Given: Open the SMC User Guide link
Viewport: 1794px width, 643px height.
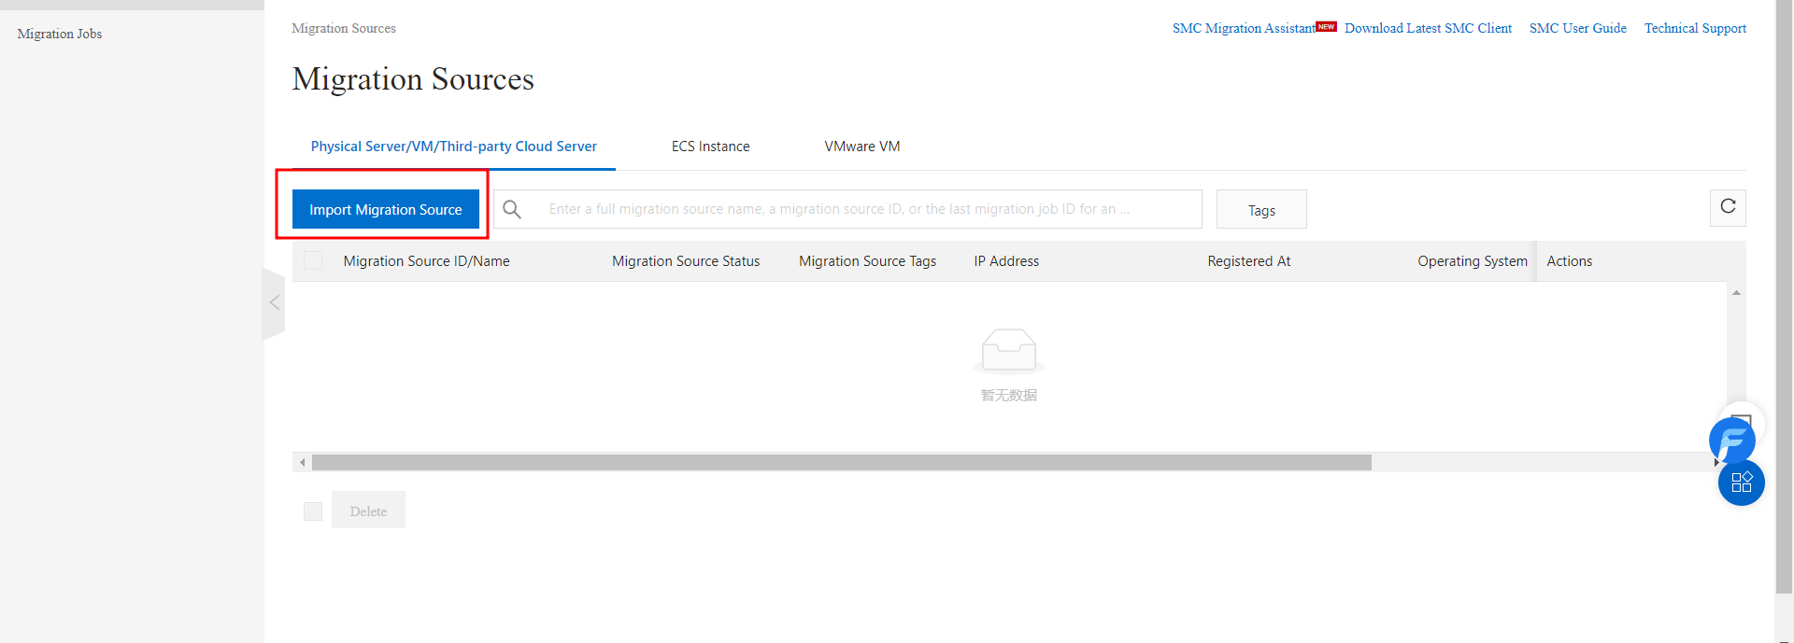Looking at the screenshot, I should pyautogui.click(x=1577, y=28).
